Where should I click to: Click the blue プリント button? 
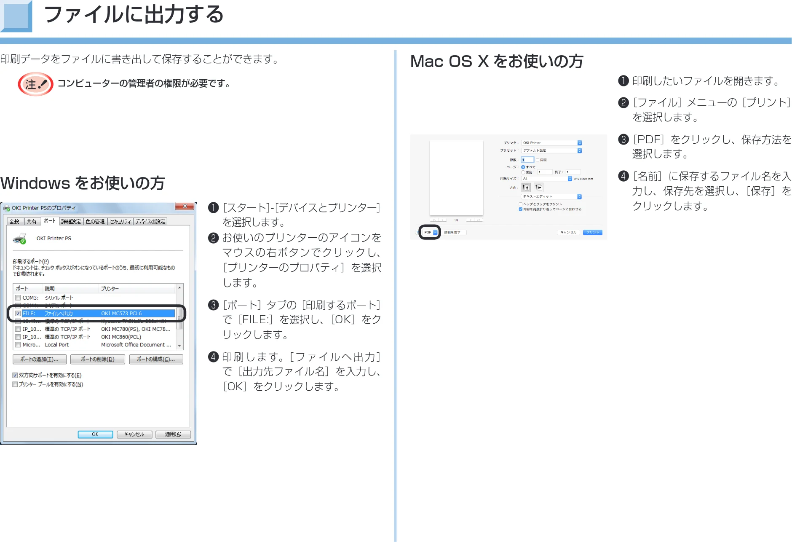tap(593, 233)
